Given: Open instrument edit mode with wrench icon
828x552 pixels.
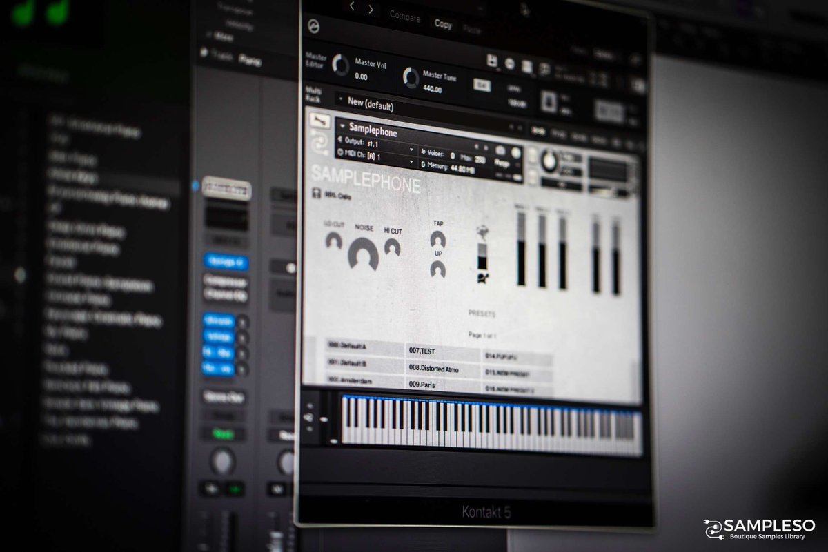Looking at the screenshot, I should tap(319, 120).
